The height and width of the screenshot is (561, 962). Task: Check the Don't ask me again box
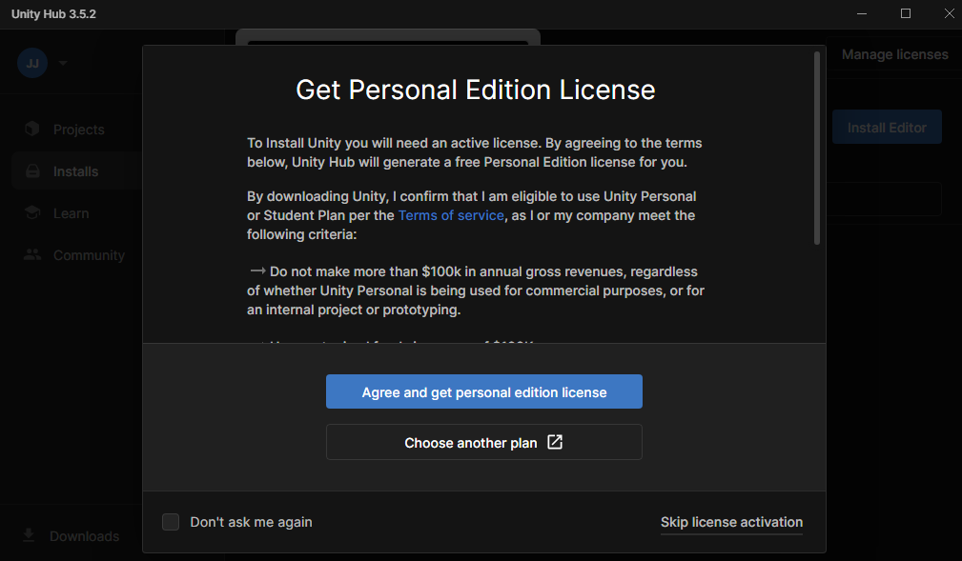171,522
